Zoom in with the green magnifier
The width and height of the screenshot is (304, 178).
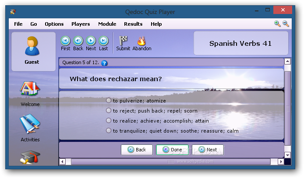coord(277,24)
